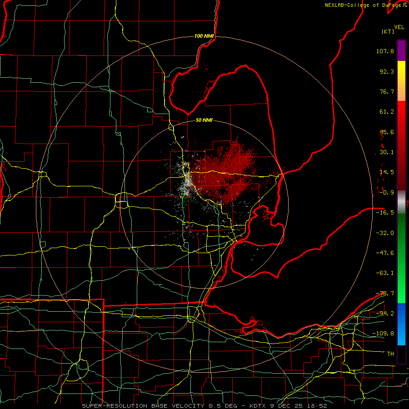409x409 pixels.
Task: Click the 18:52 timestamp in the caption
Action: (x=317, y=406)
